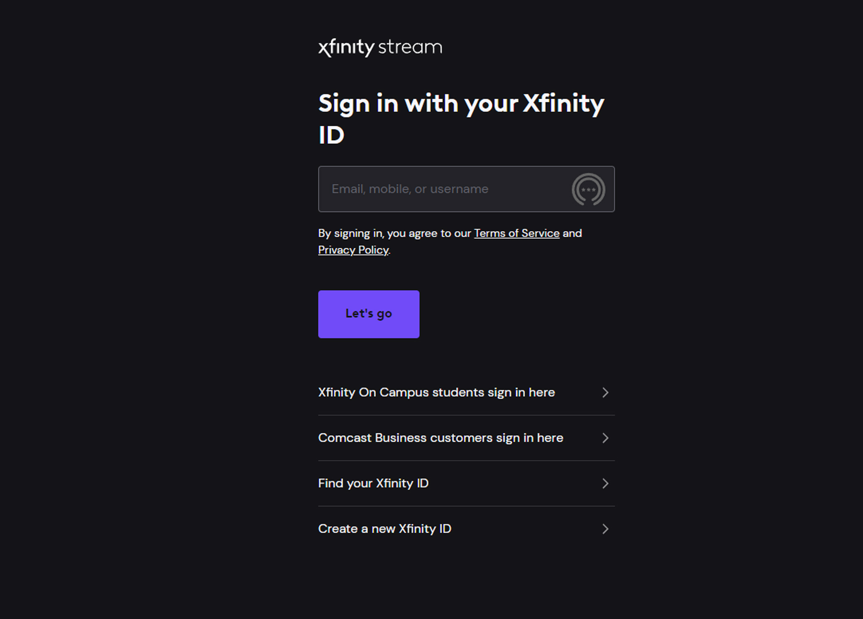Click the "Sign in with your Xfinity" heading

[x=461, y=104]
